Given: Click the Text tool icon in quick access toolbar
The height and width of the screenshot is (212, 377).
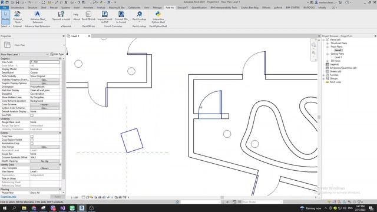Looking at the screenshot, I should 65,2.
